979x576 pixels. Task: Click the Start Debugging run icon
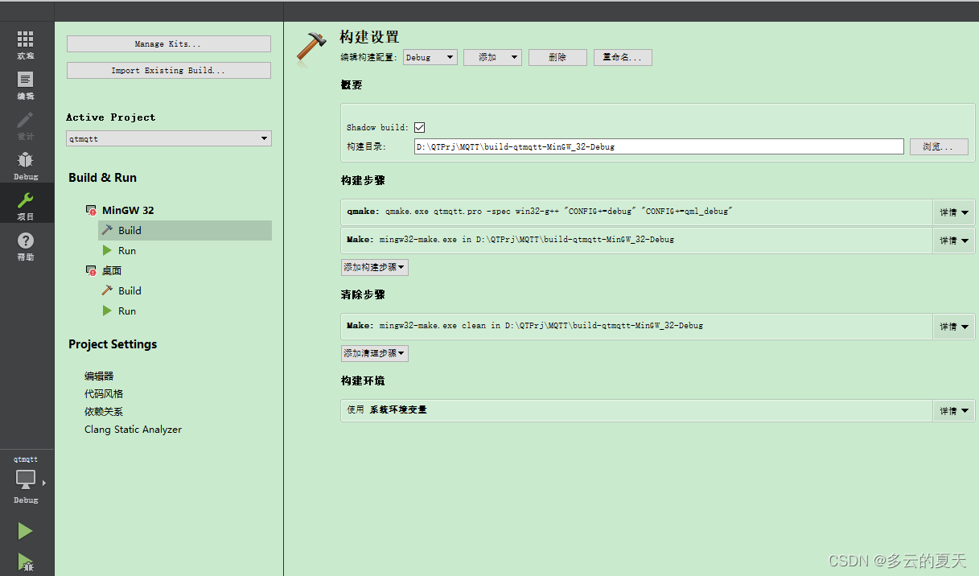click(26, 562)
